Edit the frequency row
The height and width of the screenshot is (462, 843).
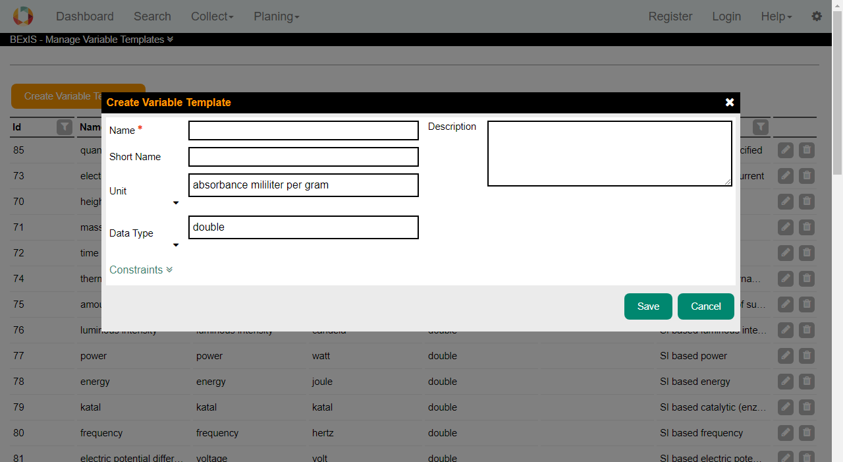click(785, 433)
